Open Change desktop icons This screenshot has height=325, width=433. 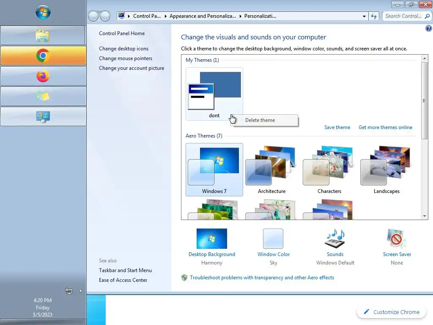pyautogui.click(x=124, y=49)
